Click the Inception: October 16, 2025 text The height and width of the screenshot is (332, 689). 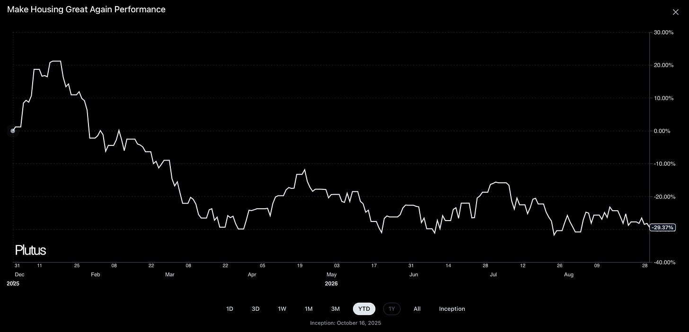[345, 323]
